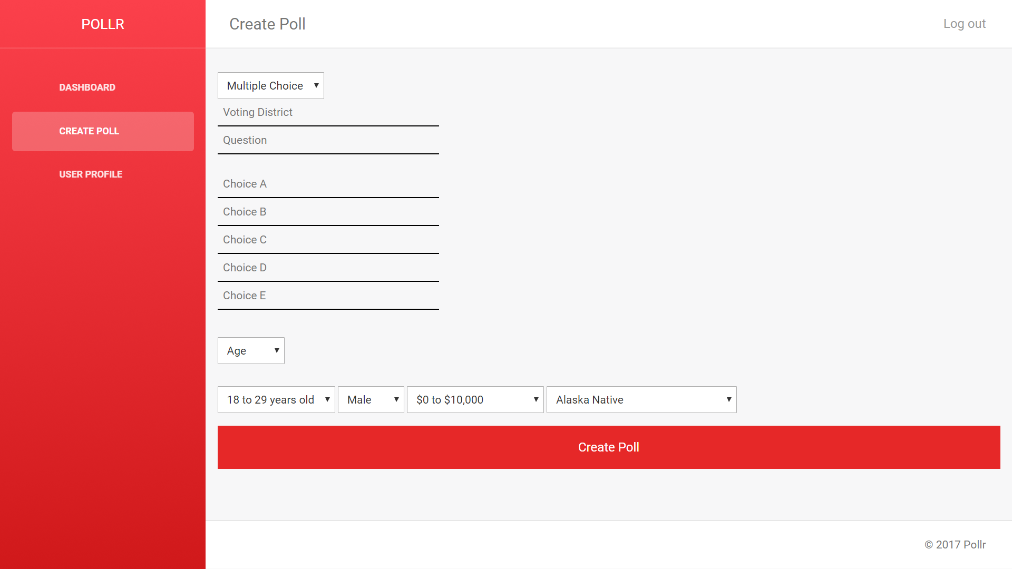This screenshot has width=1012, height=569.
Task: Click the POLLR logo title
Action: coord(103,24)
